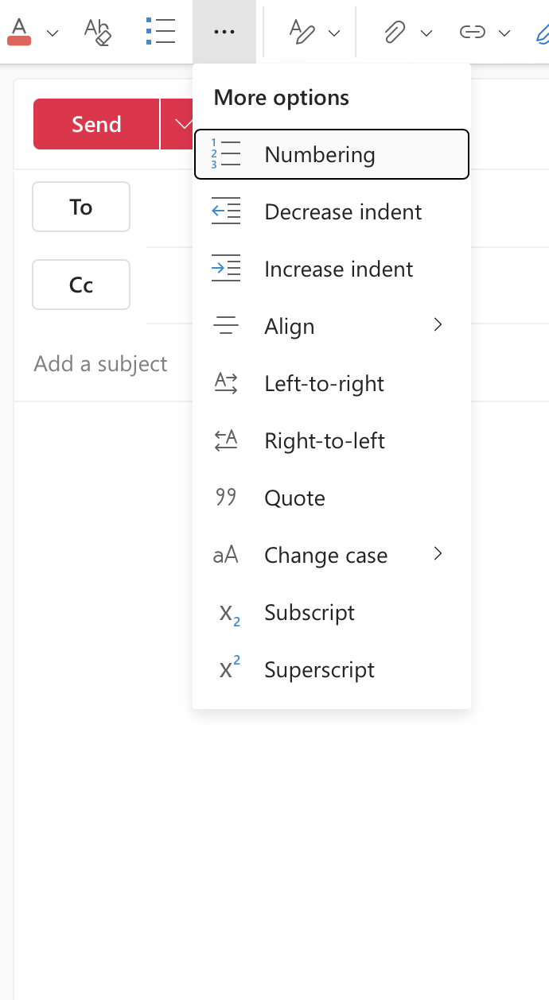The image size is (549, 1000).
Task: Click the font color A icon
Action: click(19, 32)
